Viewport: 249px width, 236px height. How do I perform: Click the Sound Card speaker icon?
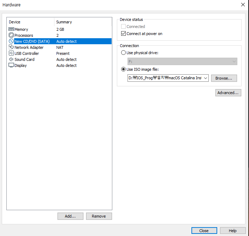click(11, 59)
